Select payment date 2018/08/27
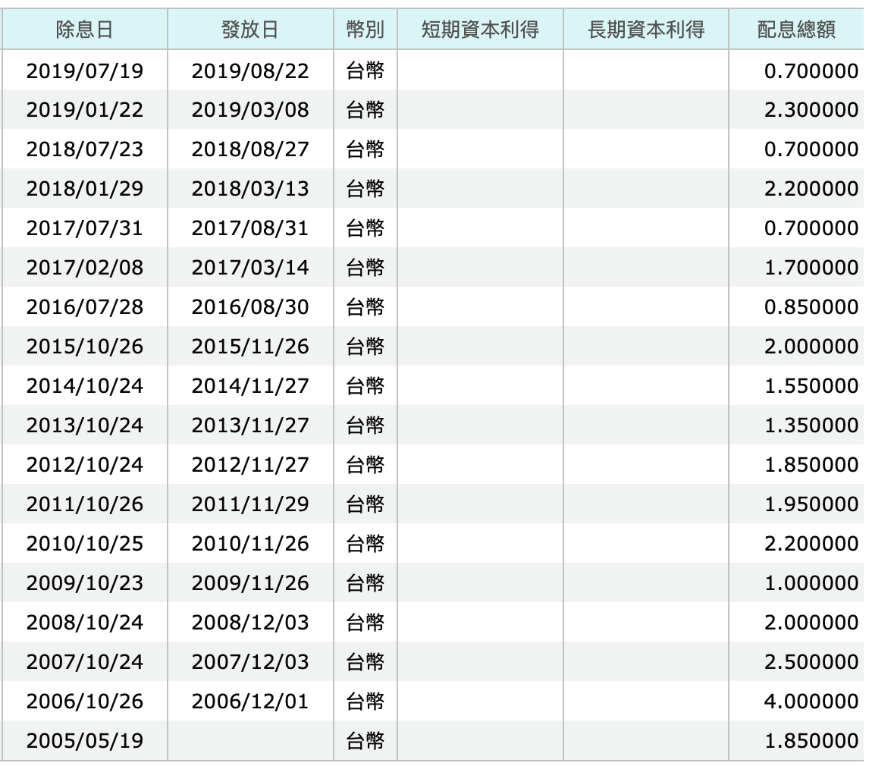This screenshot has width=869, height=766. tap(250, 149)
